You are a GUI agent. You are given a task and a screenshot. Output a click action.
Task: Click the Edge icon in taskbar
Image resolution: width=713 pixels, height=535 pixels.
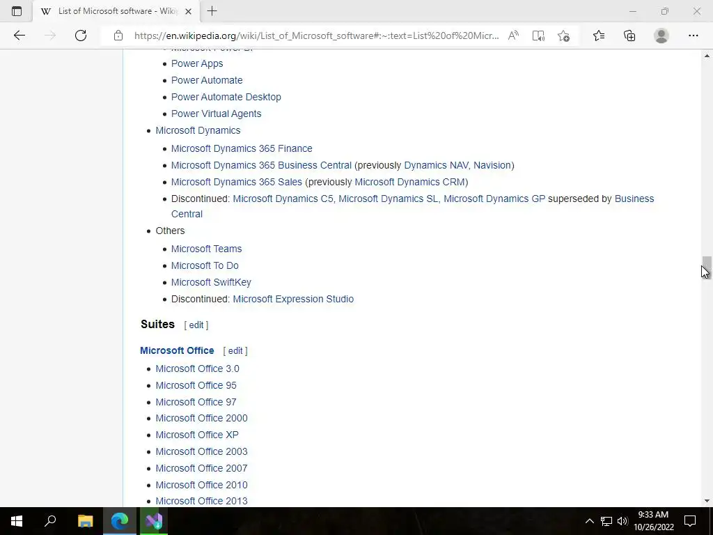pos(120,521)
